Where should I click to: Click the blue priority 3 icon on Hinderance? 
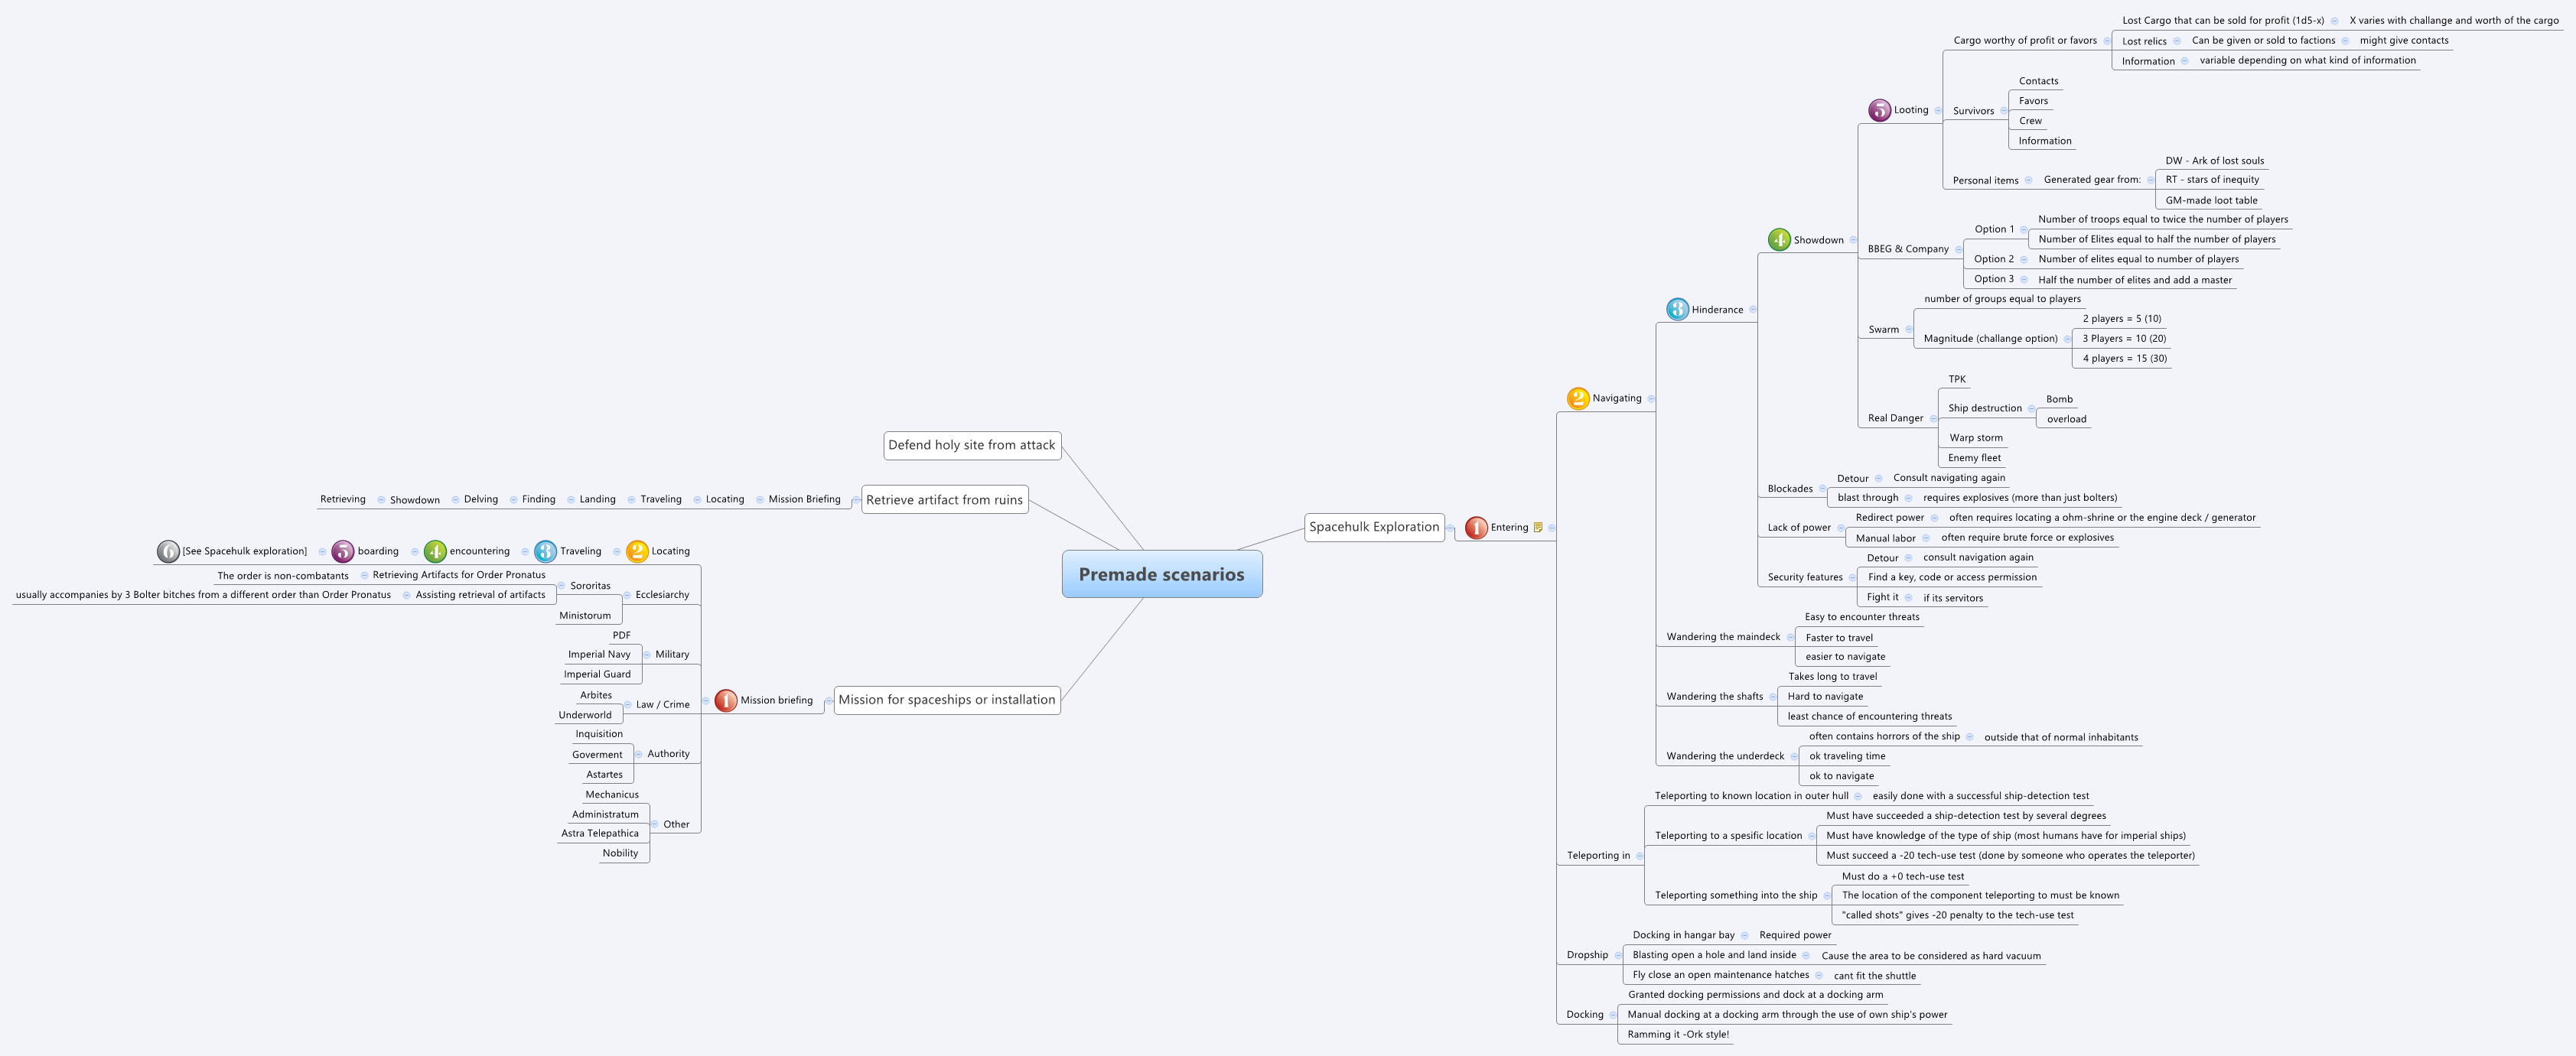pos(1676,309)
